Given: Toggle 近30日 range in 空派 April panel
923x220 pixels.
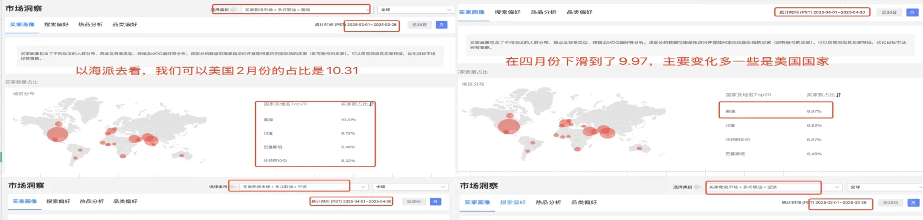Looking at the screenshot, I should click(x=414, y=201).
